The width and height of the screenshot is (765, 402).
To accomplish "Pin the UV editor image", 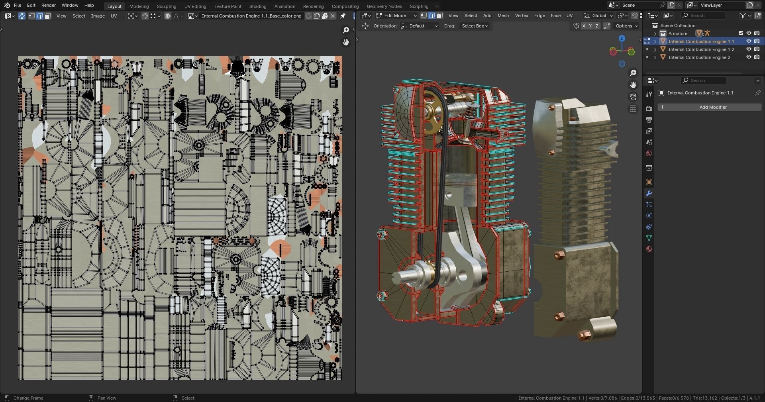I will pos(343,16).
